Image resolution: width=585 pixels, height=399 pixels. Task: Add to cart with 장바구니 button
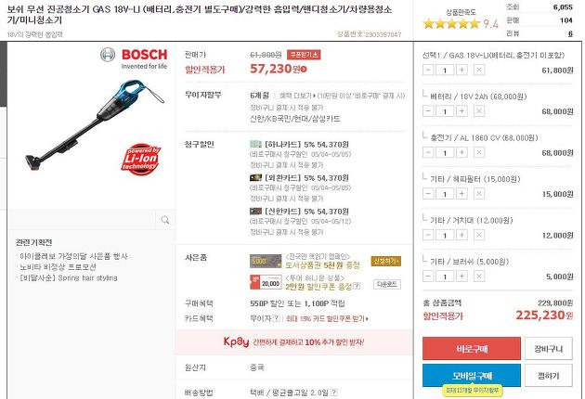tap(548, 349)
